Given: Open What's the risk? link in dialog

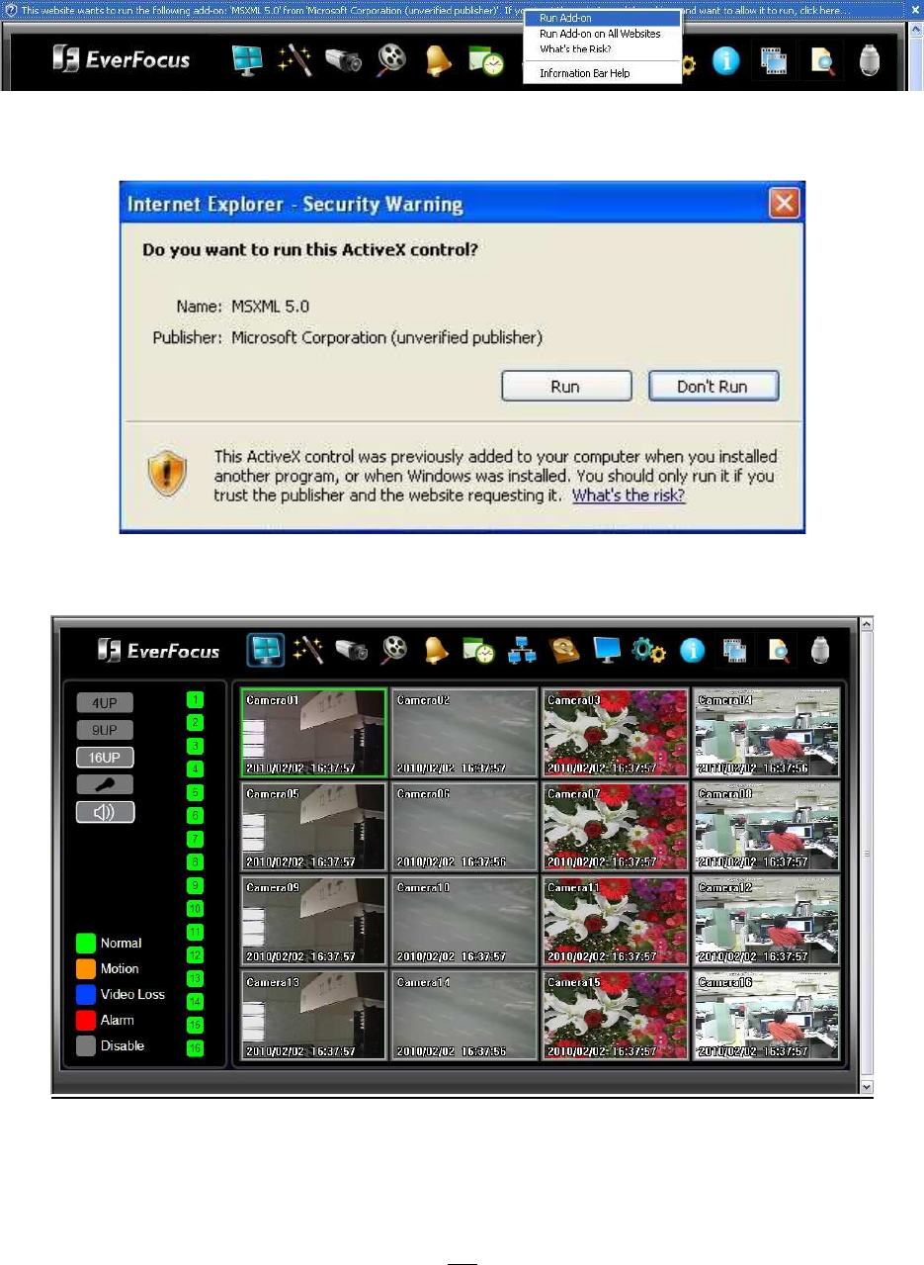Looking at the screenshot, I should [629, 496].
